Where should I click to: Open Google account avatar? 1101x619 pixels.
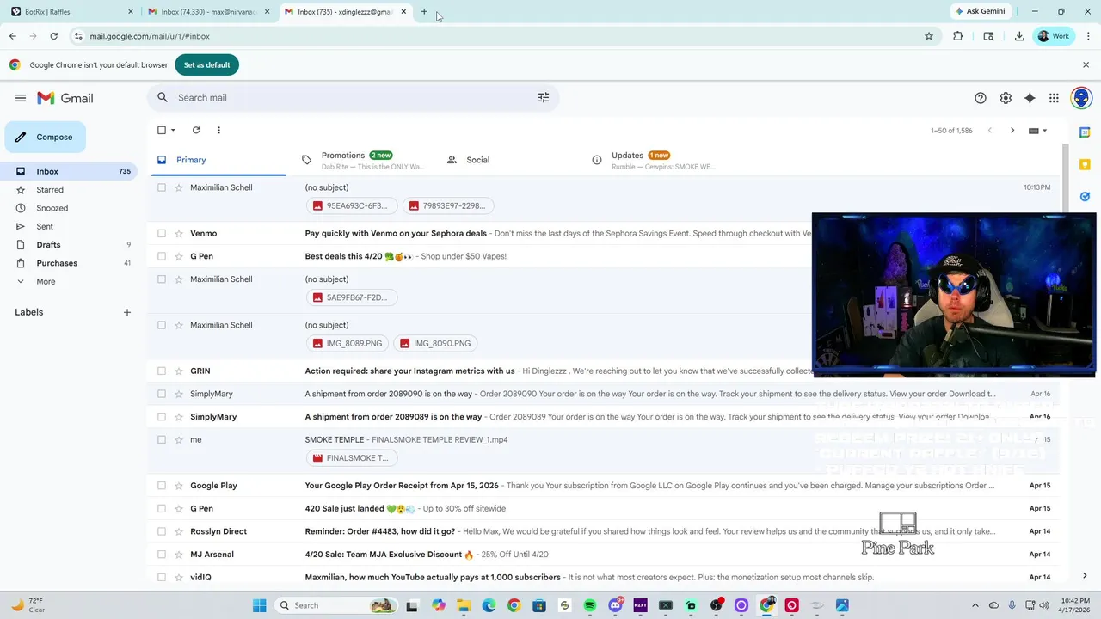pos(1081,98)
